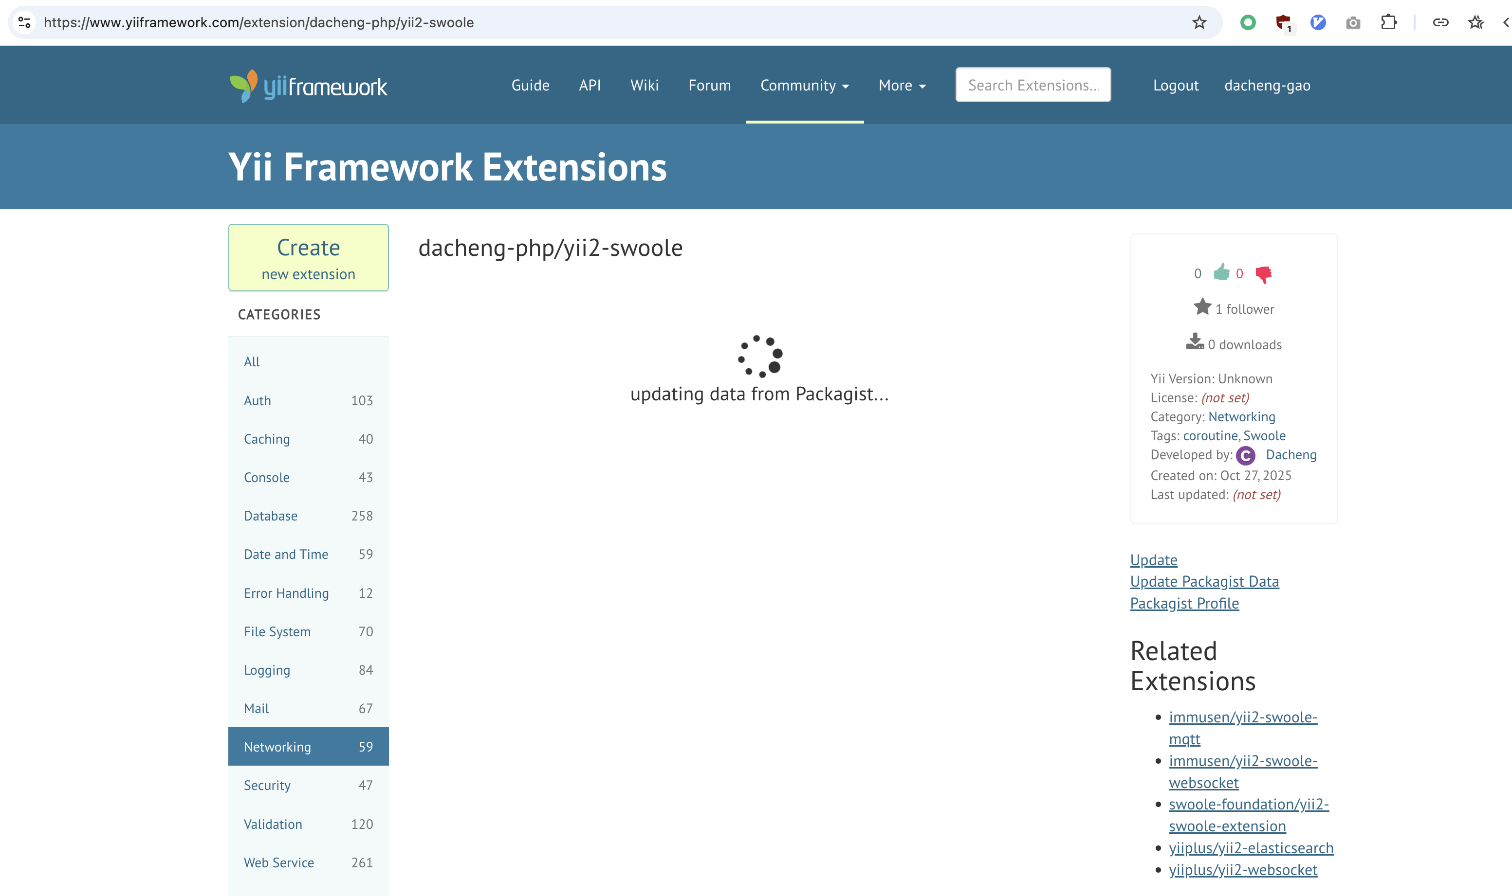Bookmark page with address bar star
The height and width of the screenshot is (896, 1512).
click(1199, 23)
